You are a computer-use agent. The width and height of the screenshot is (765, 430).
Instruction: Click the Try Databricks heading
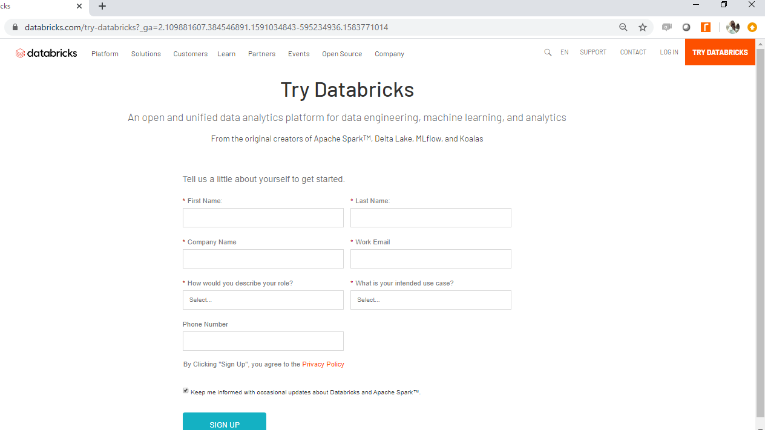tap(347, 90)
